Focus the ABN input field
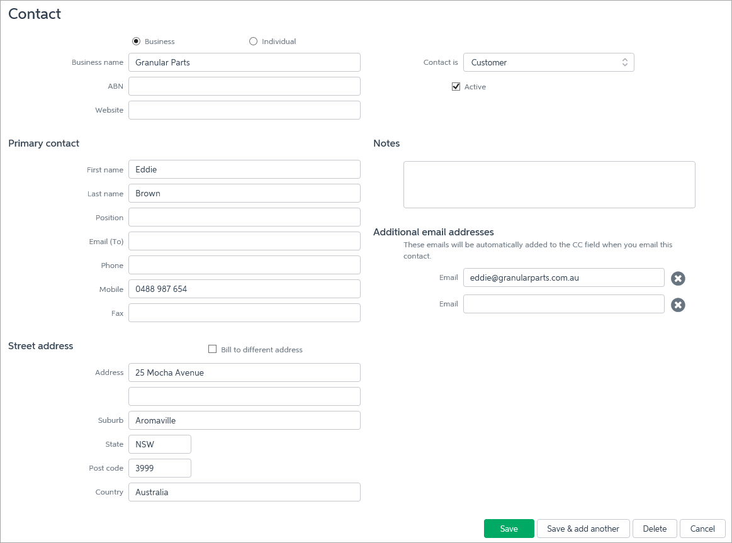The height and width of the screenshot is (543, 732). point(244,86)
